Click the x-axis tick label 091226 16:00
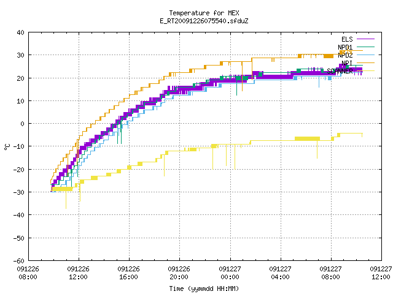 click(x=128, y=273)
